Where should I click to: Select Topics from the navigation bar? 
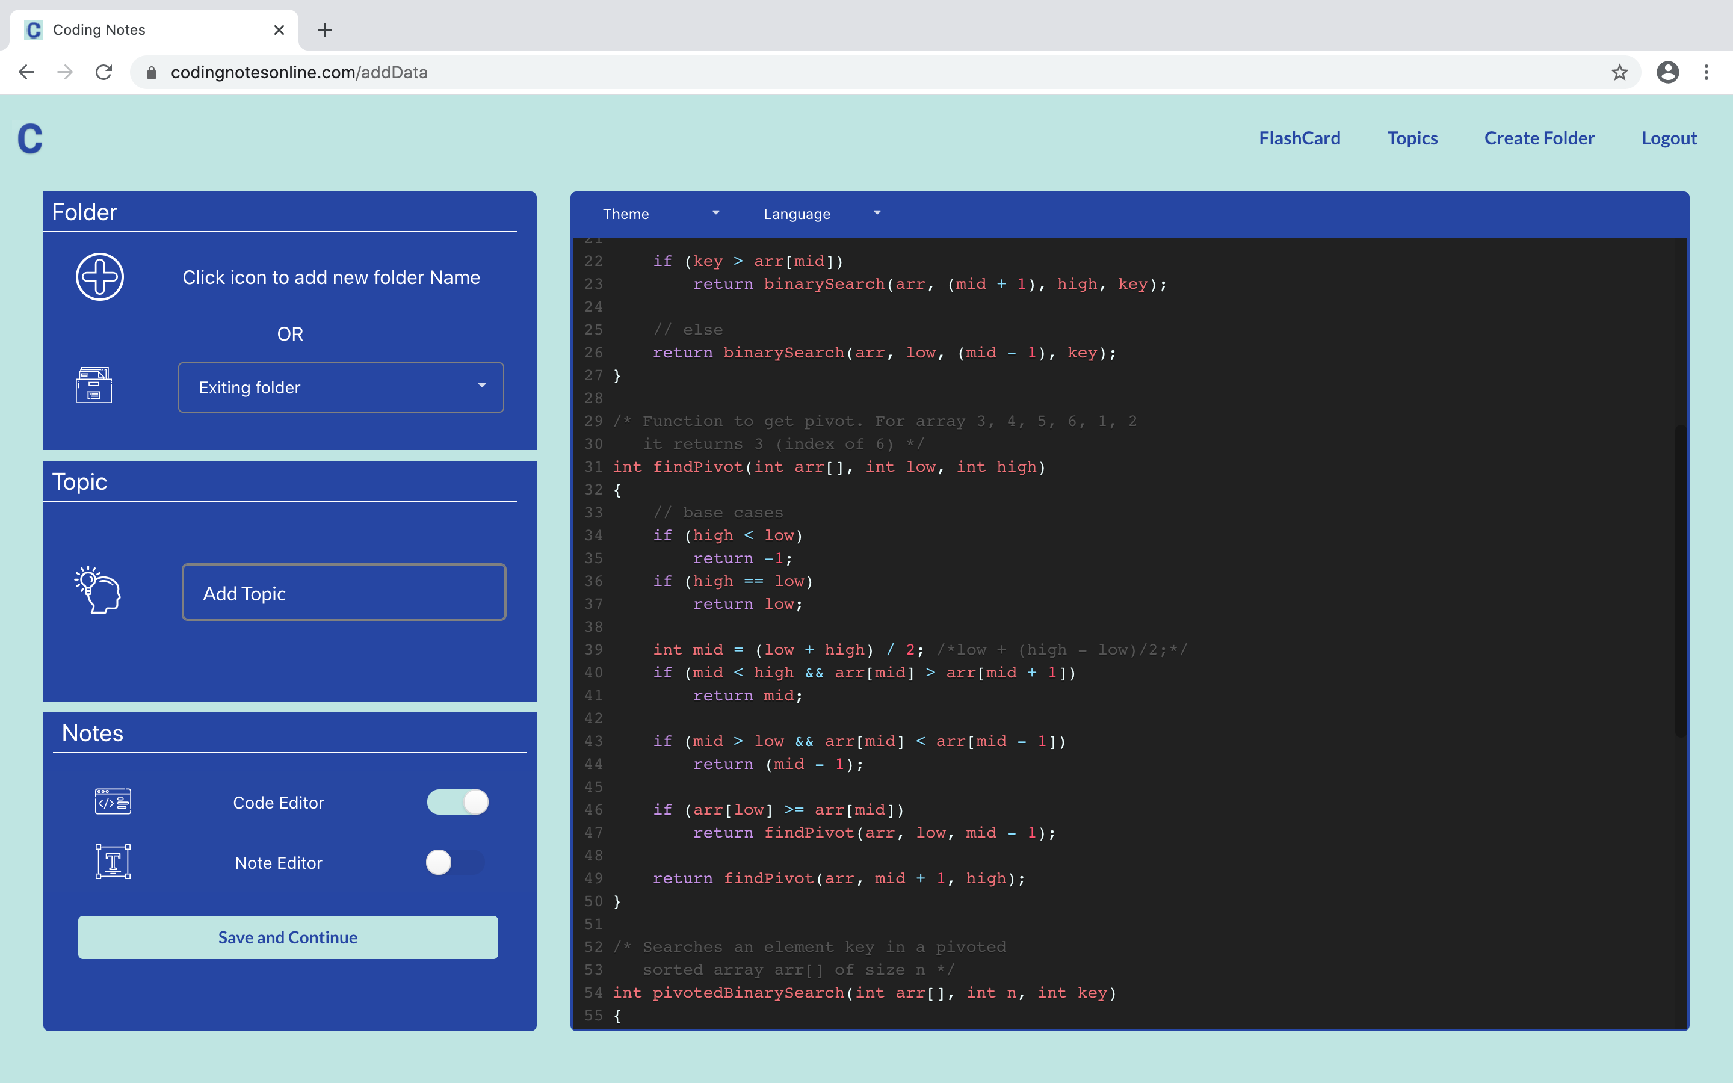pos(1412,138)
